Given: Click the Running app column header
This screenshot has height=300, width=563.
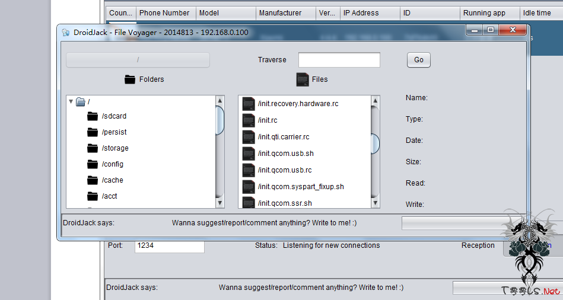Looking at the screenshot, I should [x=490, y=13].
